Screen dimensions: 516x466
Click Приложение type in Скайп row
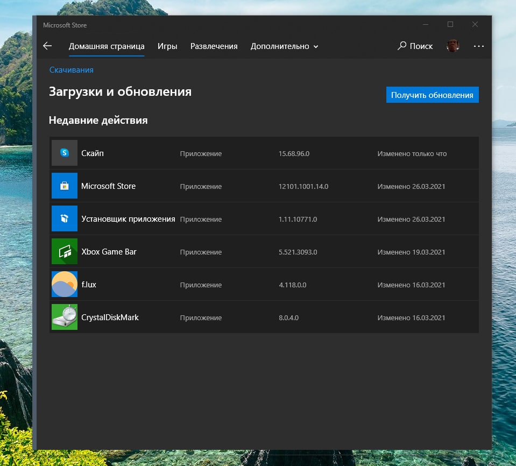tap(201, 154)
